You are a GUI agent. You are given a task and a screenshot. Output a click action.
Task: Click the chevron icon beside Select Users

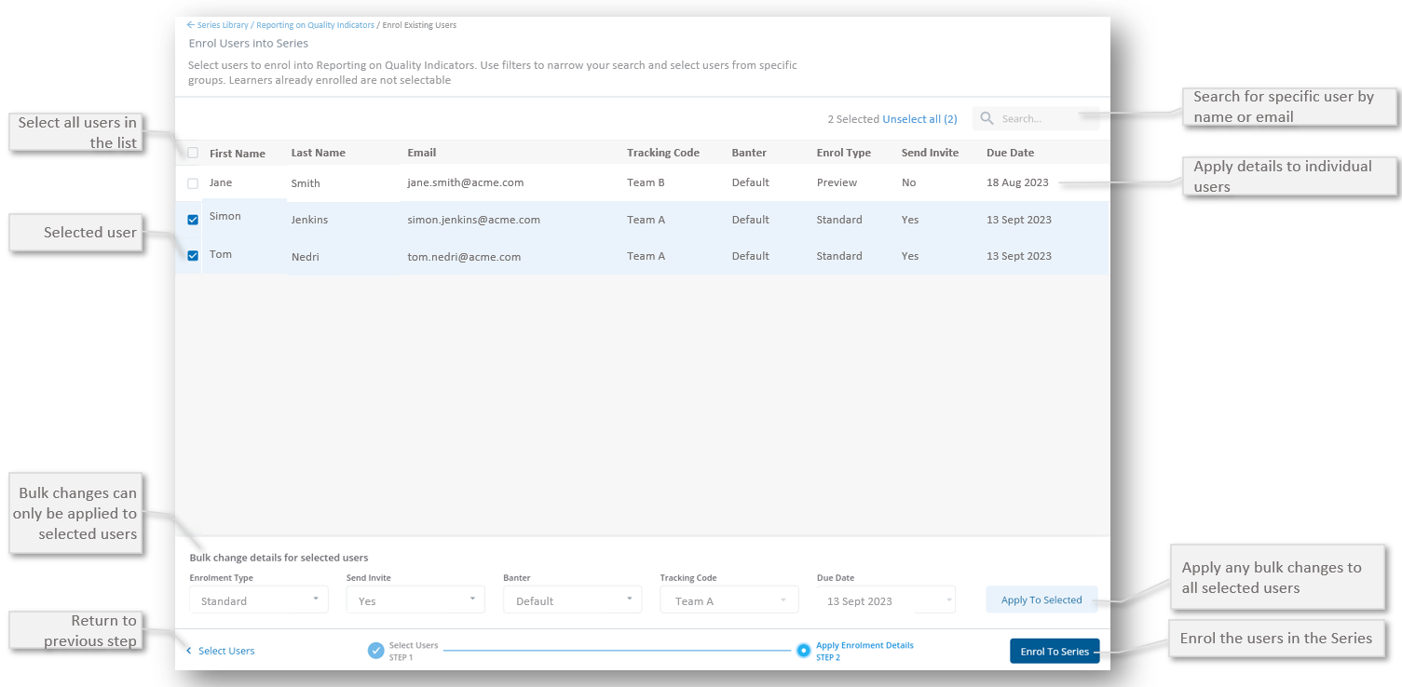tap(189, 651)
